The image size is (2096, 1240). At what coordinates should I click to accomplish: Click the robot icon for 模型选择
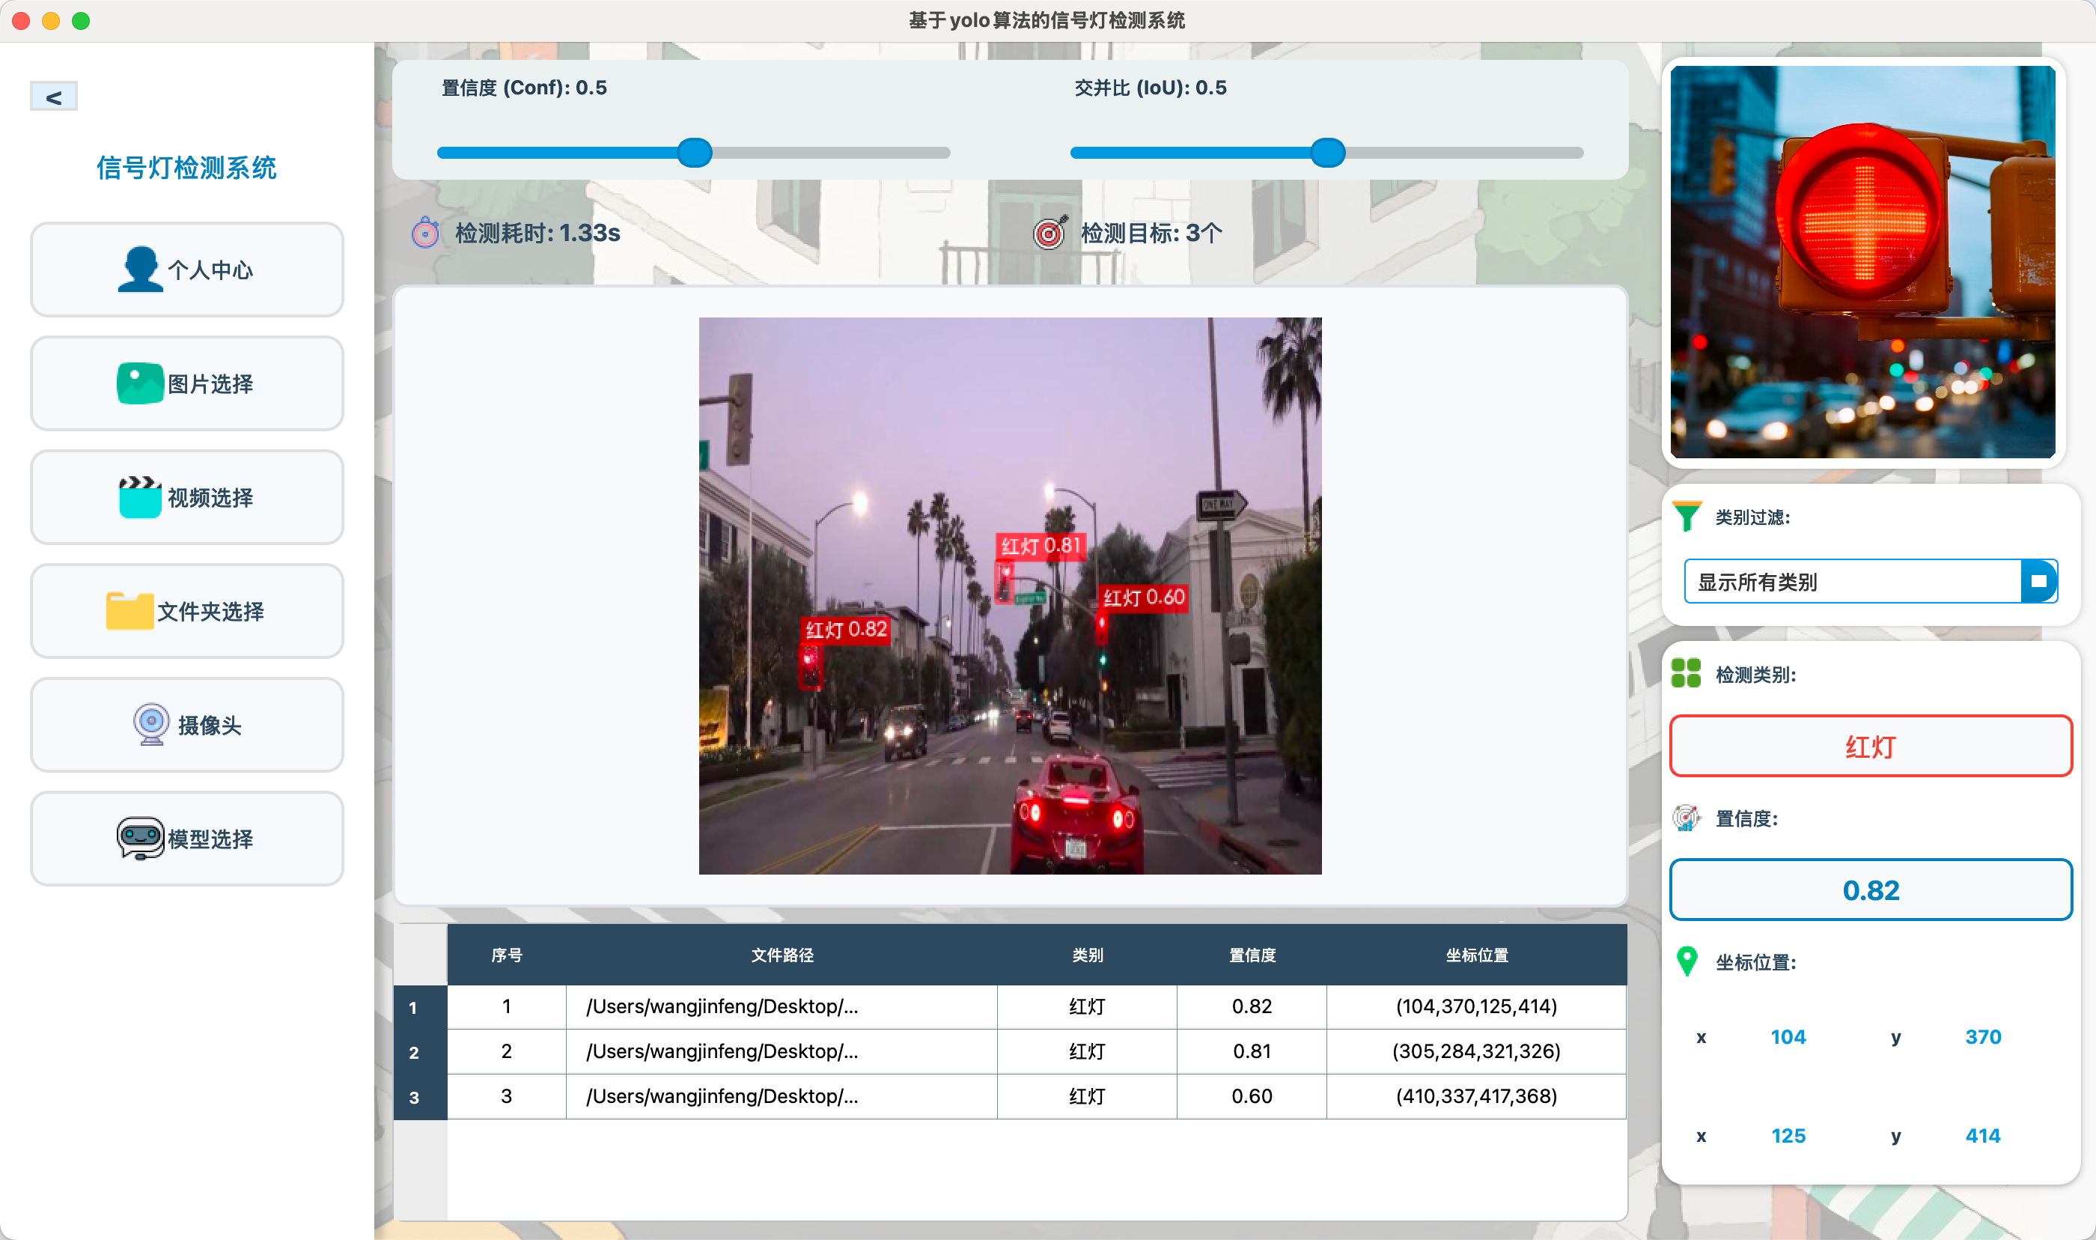[x=139, y=838]
